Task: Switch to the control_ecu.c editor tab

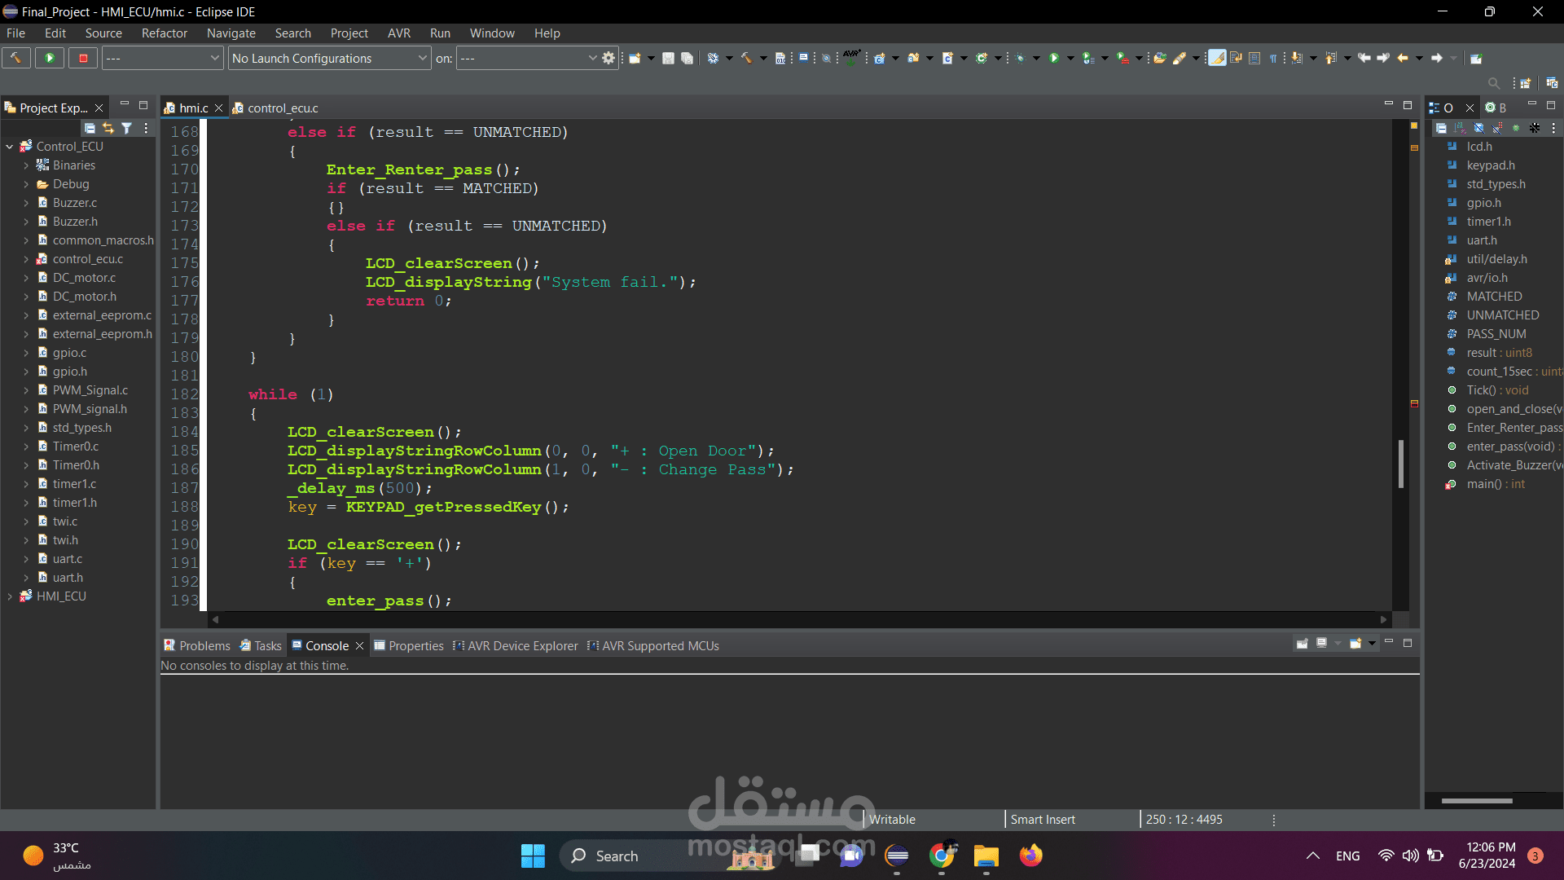Action: tap(282, 108)
